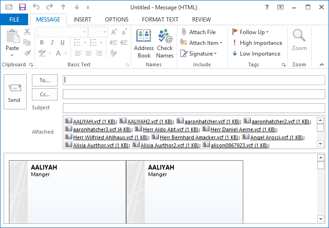
Task: Click Clear All Formatting icon
Action: coord(113,53)
